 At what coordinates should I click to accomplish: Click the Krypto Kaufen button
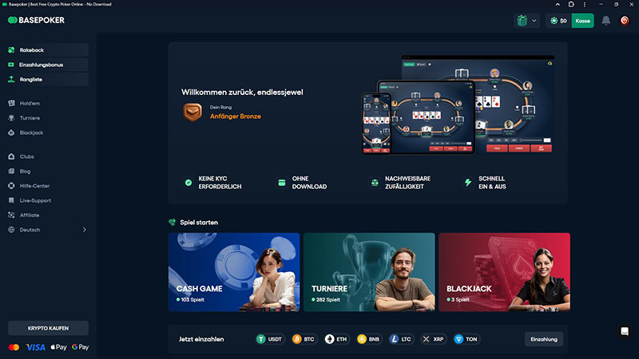(x=48, y=328)
